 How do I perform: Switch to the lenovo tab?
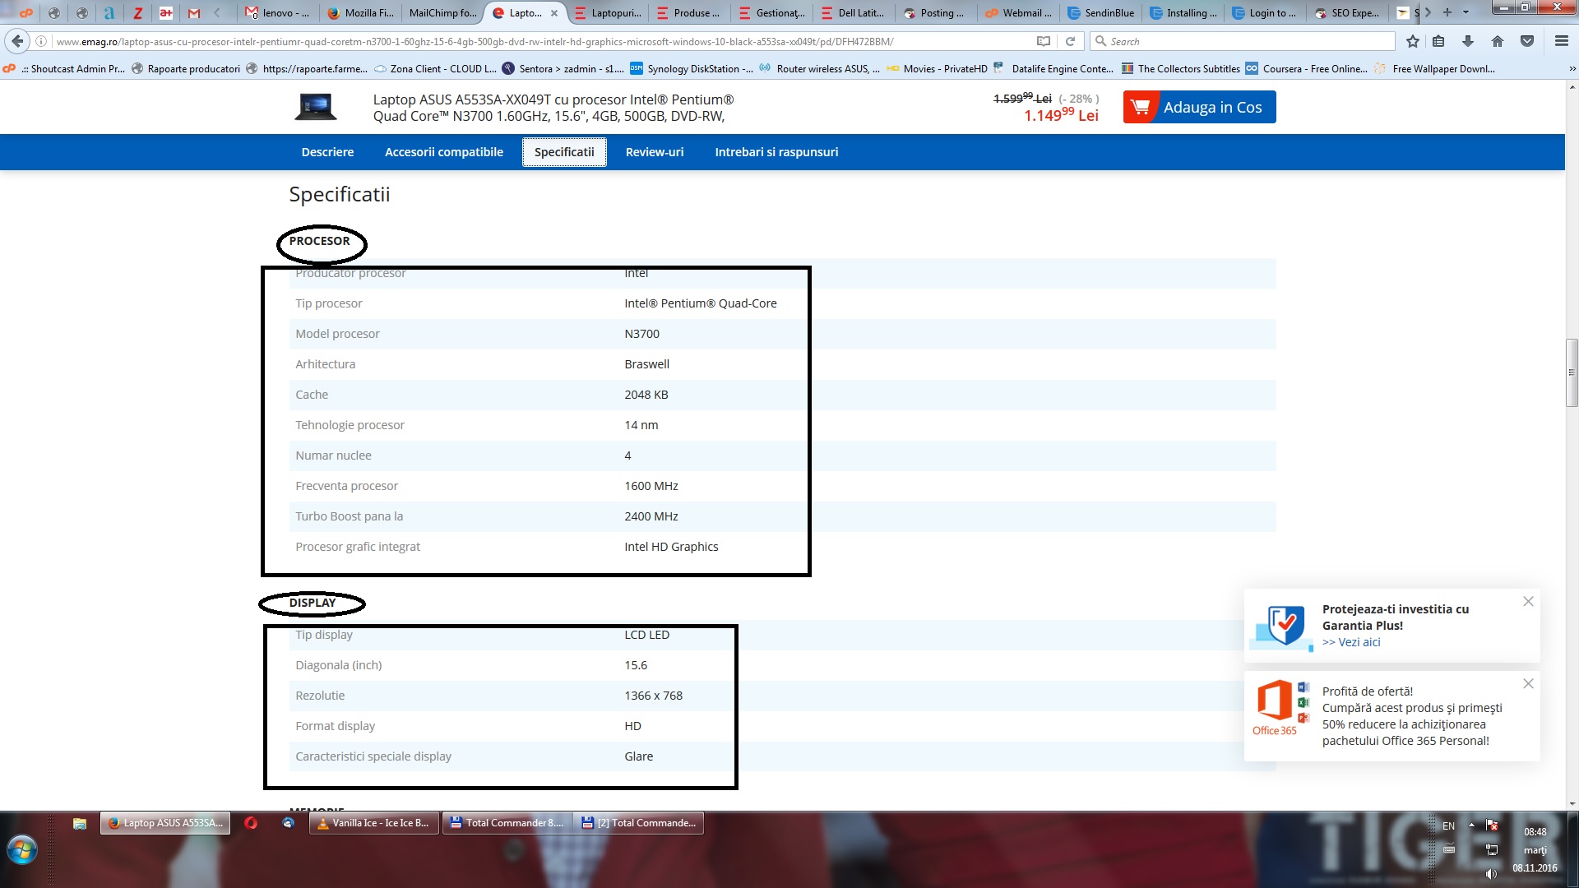tap(278, 12)
